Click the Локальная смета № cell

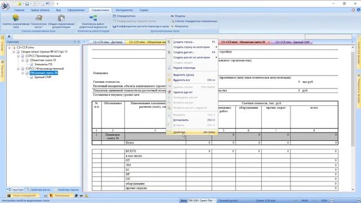pos(113,136)
